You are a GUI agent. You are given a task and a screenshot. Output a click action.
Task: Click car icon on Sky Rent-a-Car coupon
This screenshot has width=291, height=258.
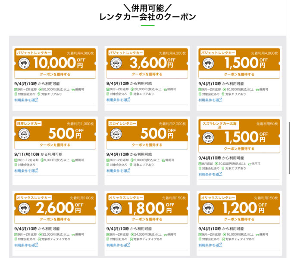(116, 134)
